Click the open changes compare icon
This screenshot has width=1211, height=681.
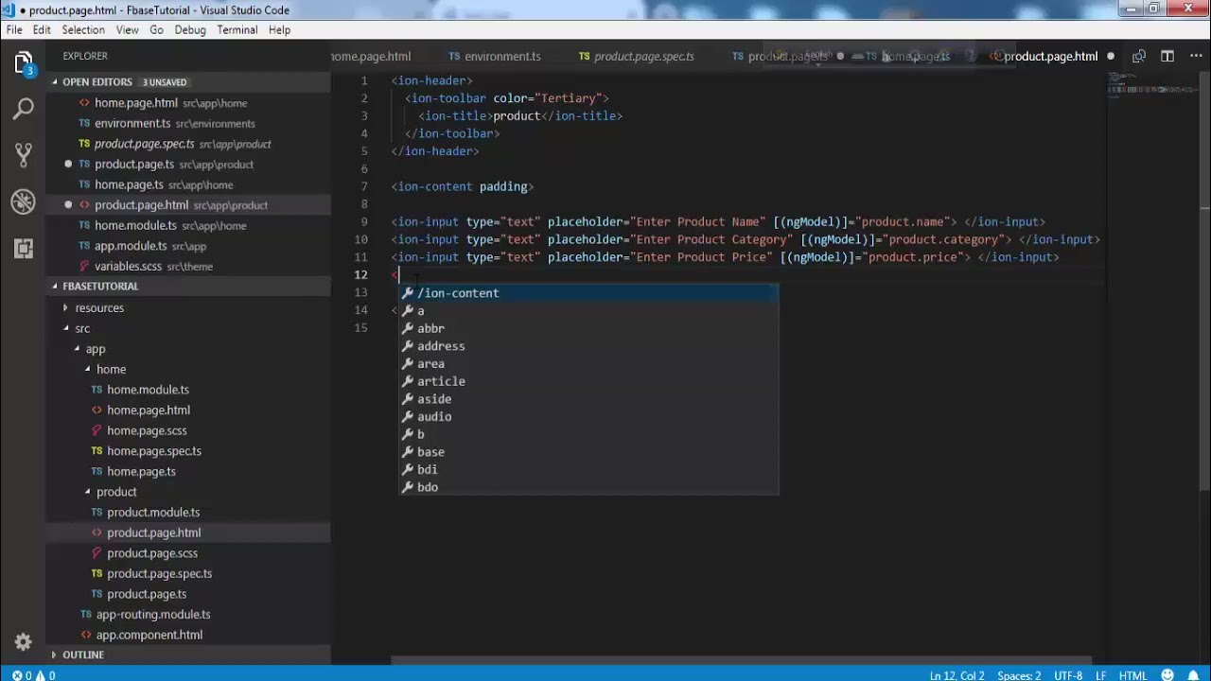click(1139, 57)
